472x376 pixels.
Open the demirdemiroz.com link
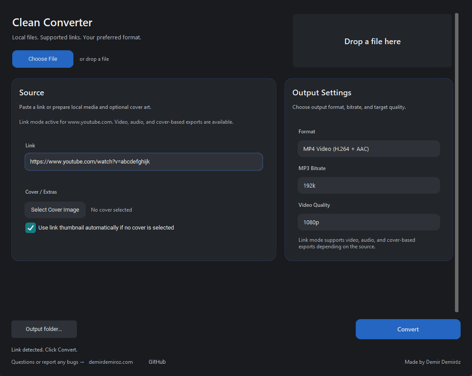111,362
